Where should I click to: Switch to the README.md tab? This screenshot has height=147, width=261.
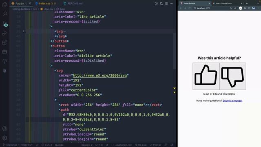click(73, 3)
